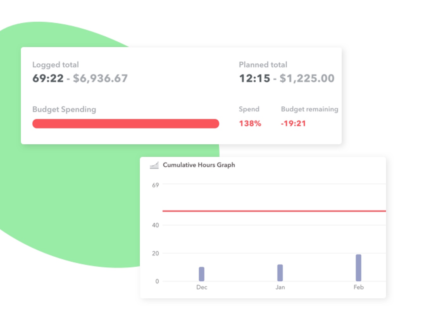Click the 69 y-axis maximum label
Viewport: 436px width, 322px height.
click(155, 185)
